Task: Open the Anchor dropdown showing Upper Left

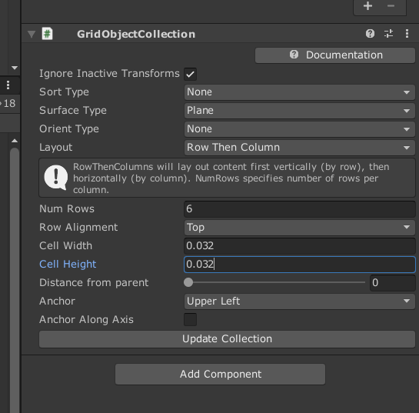Action: (300, 301)
